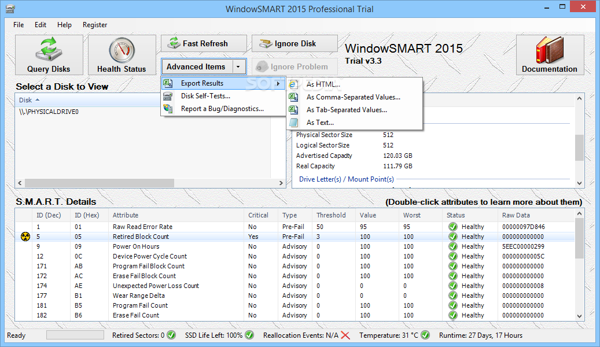Viewport: 600px width, 347px height.
Task: Click the Temperature green check icon
Action: click(425, 335)
